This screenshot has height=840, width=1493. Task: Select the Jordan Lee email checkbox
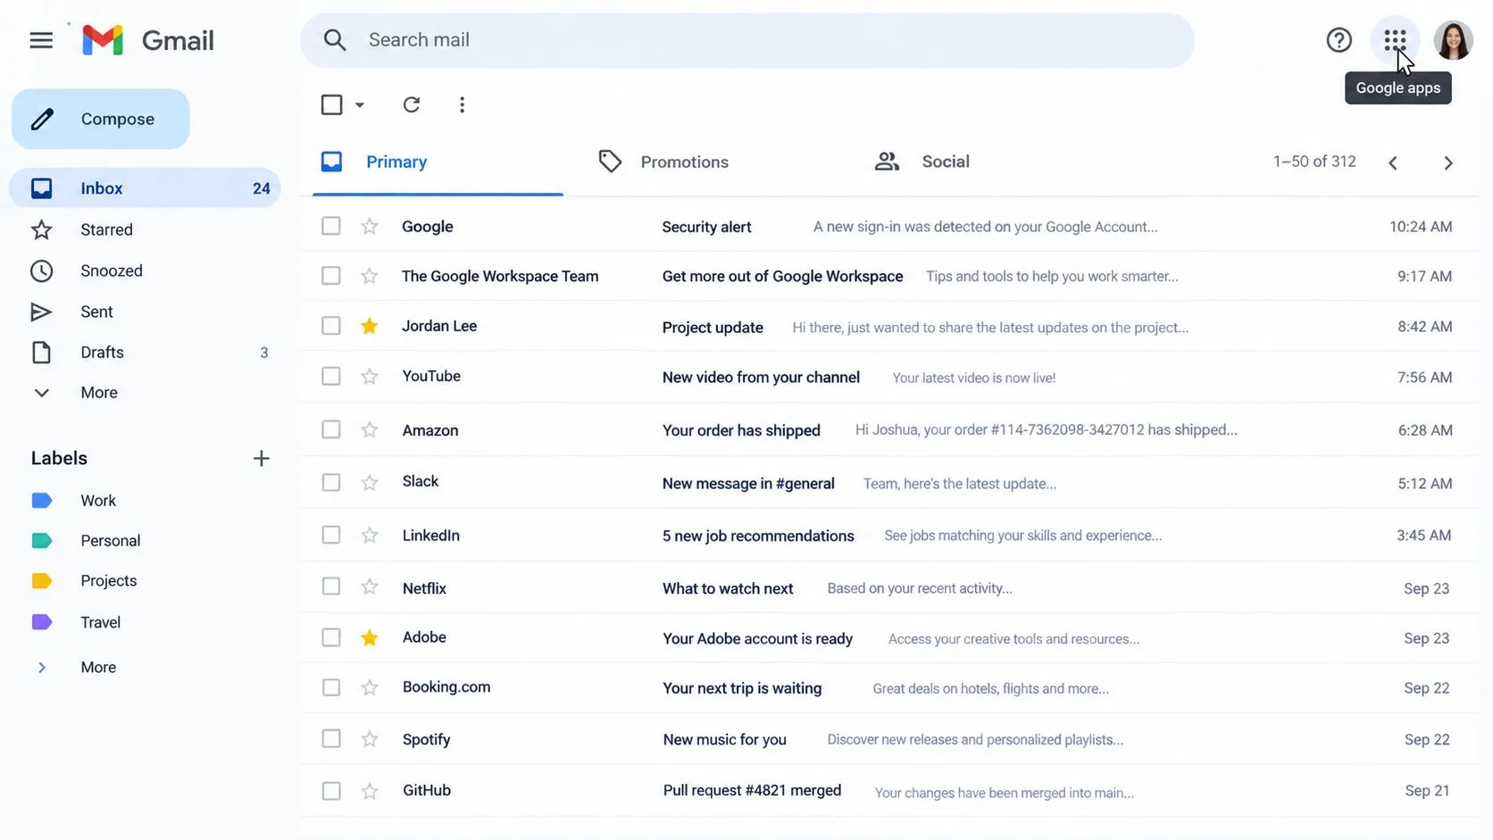click(331, 326)
